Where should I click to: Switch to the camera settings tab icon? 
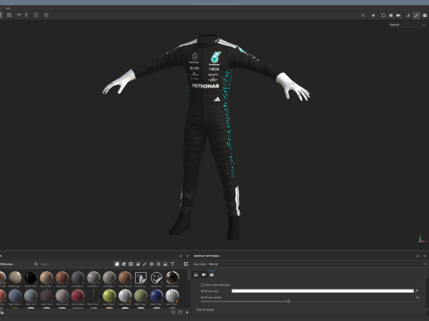204,275
